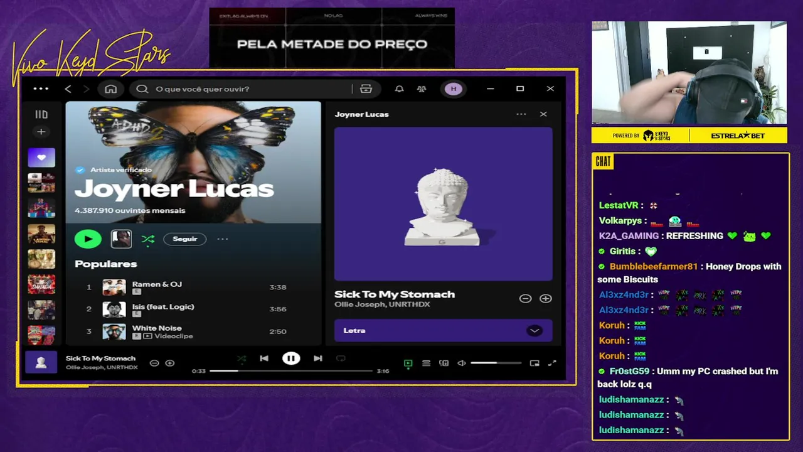Open 'Joyner Lucas' panel title link
Screen dimensions: 803x452
point(362,114)
